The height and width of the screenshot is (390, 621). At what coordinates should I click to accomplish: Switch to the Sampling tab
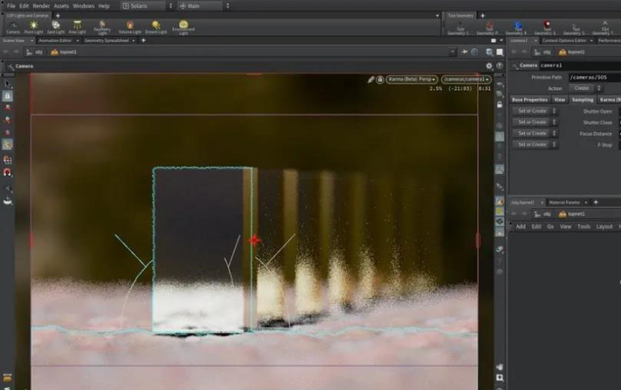tap(583, 100)
